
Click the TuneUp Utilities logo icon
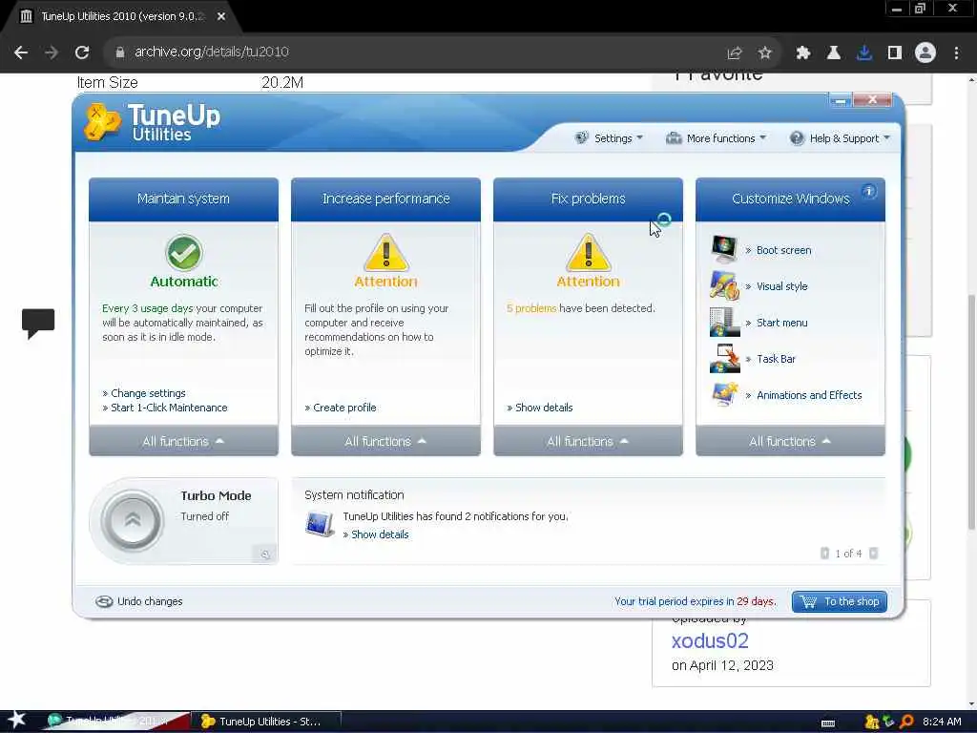click(102, 122)
